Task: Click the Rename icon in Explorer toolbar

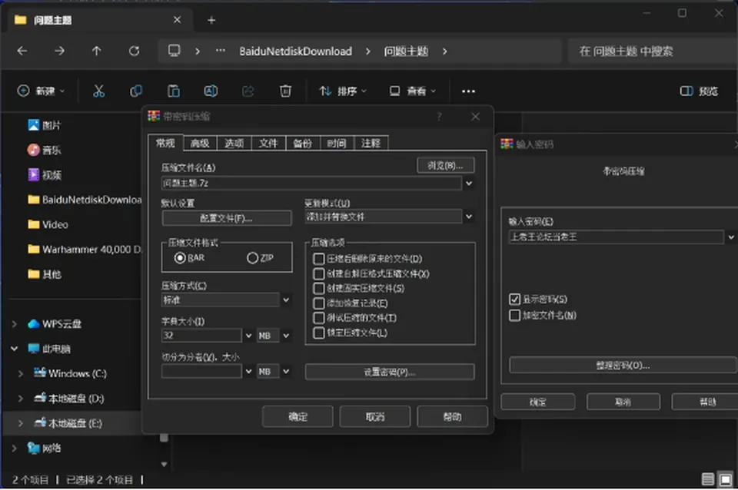Action: click(x=211, y=91)
